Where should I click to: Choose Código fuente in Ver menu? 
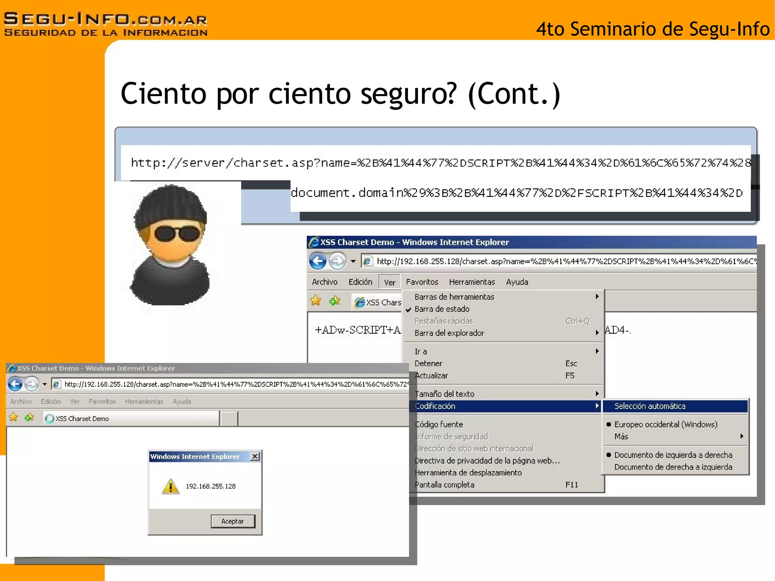coord(506,424)
